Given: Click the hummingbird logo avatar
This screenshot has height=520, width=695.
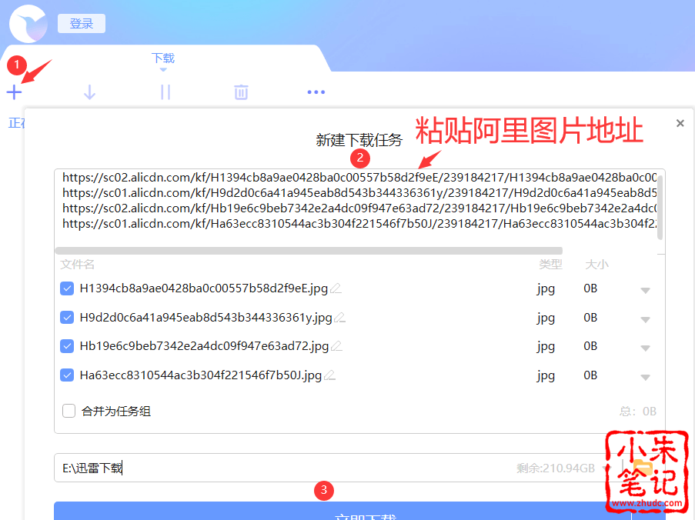Looking at the screenshot, I should [x=28, y=23].
